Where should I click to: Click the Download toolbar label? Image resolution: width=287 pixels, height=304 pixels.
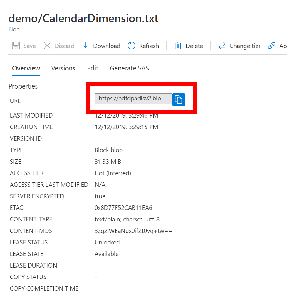click(107, 46)
